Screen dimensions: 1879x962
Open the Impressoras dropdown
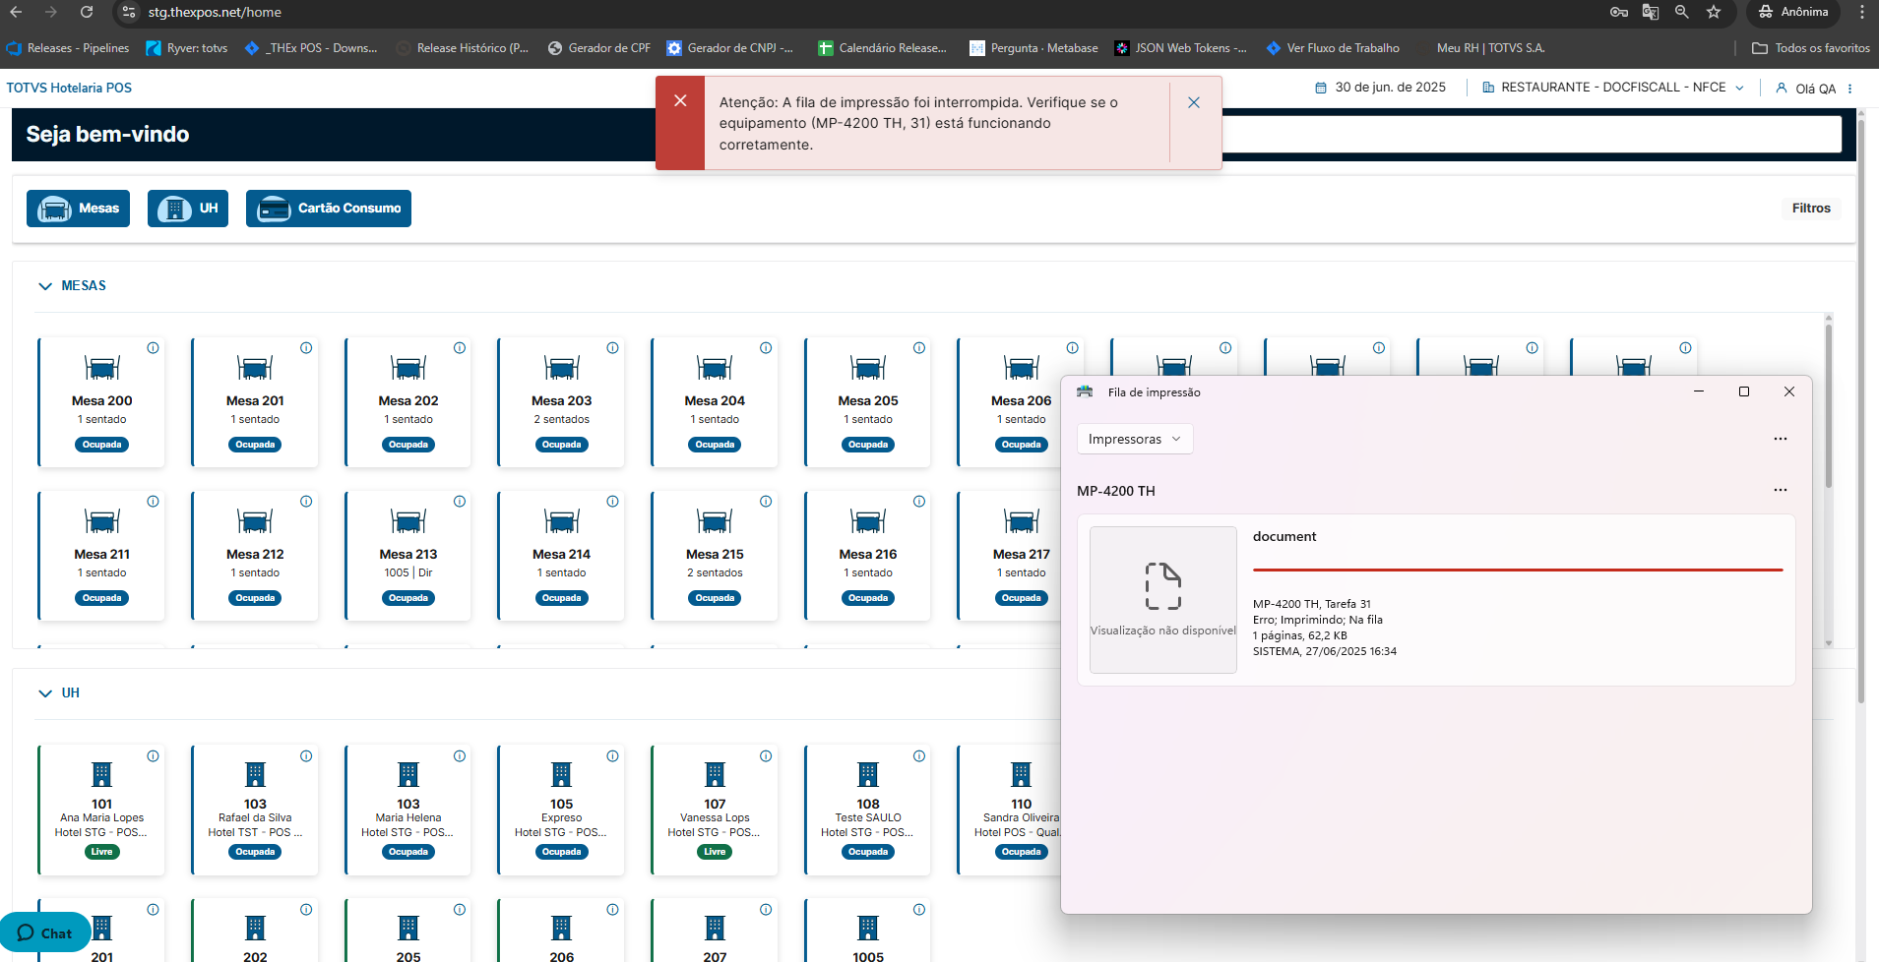click(1135, 439)
